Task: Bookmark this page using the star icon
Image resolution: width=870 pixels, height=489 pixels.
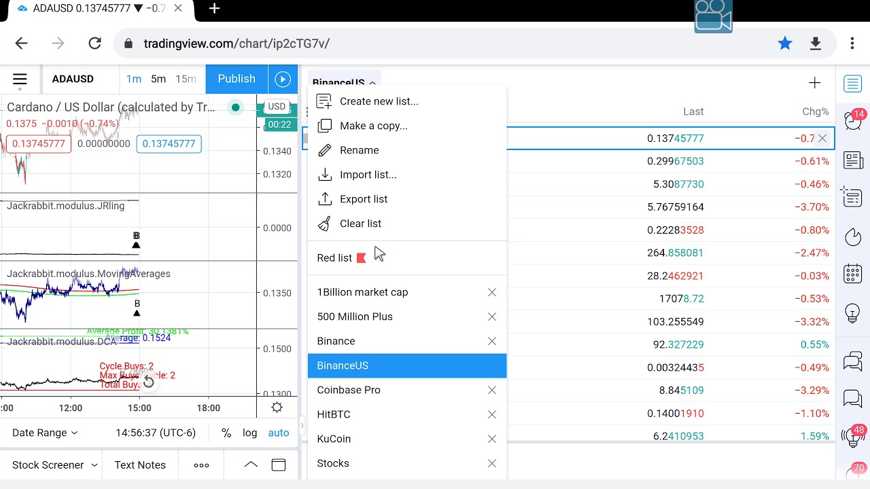Action: point(785,43)
